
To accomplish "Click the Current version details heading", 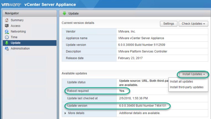I will (x=78, y=23).
